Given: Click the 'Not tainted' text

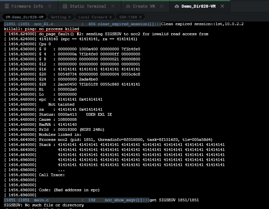Looking at the screenshot, I should pyautogui.click(x=61, y=104).
